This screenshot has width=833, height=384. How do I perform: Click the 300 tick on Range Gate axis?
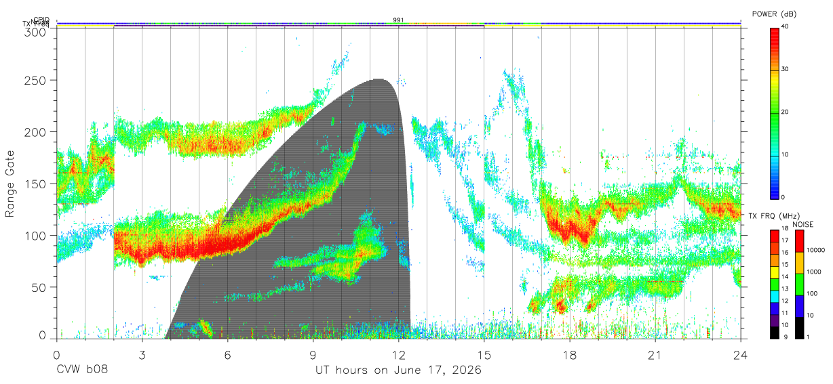(x=35, y=32)
